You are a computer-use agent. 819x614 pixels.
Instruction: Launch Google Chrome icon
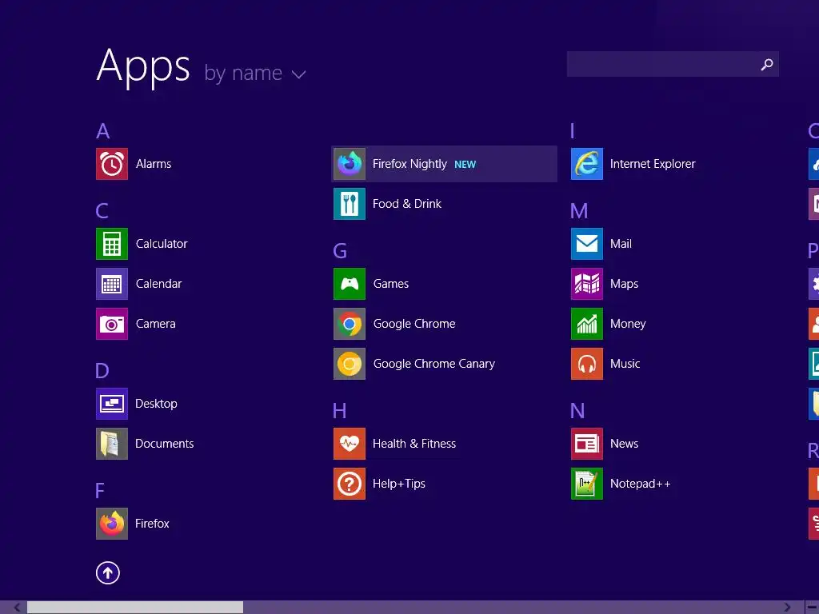(x=350, y=324)
